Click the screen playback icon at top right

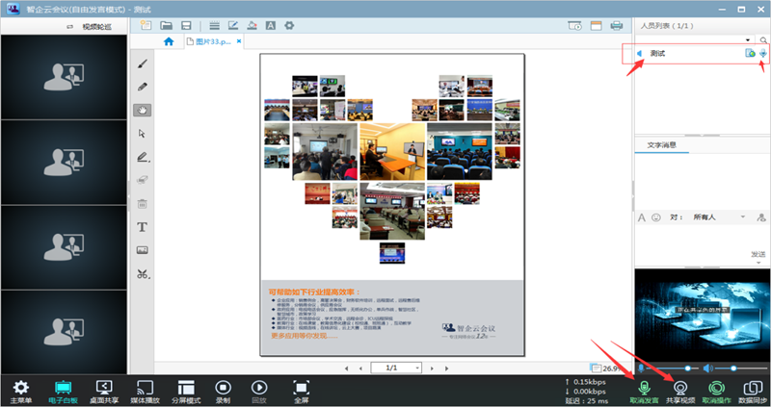tap(574, 26)
